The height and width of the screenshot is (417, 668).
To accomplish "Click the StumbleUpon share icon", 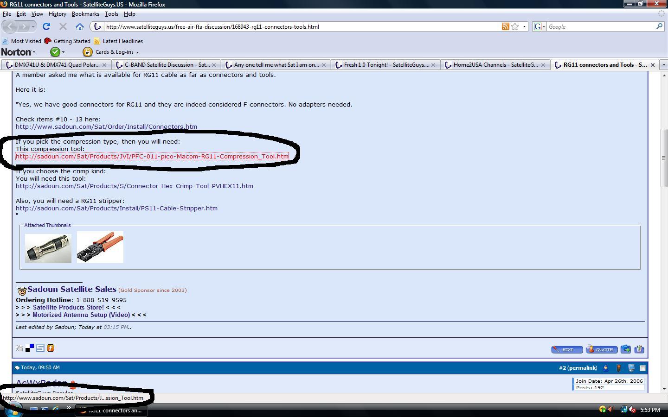I will [40, 348].
